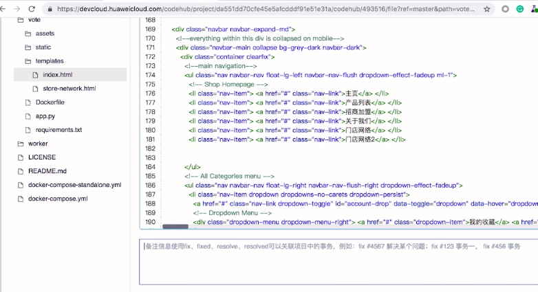Image resolution: width=538 pixels, height=292 pixels.
Task: Bookmark page with the star icon
Action: tap(487, 9)
